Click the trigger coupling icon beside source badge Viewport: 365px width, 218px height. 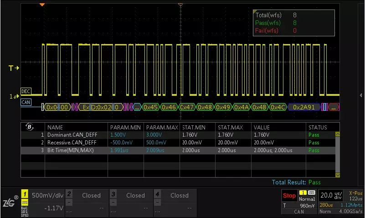pos(312,193)
